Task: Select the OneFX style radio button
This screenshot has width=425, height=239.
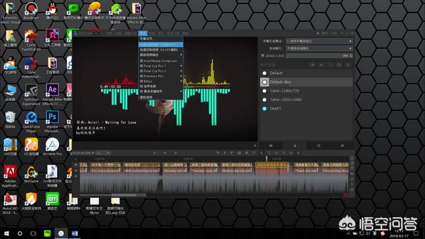Action: click(264, 108)
